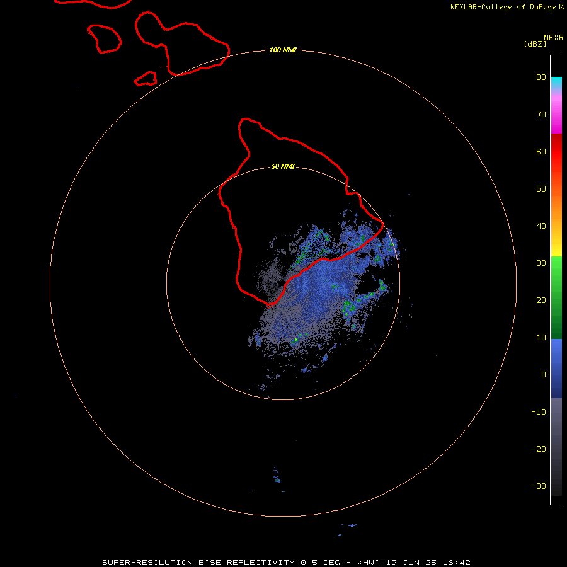Click the 60 value on the dBZ scale
This screenshot has height=567, width=567.
pos(541,151)
